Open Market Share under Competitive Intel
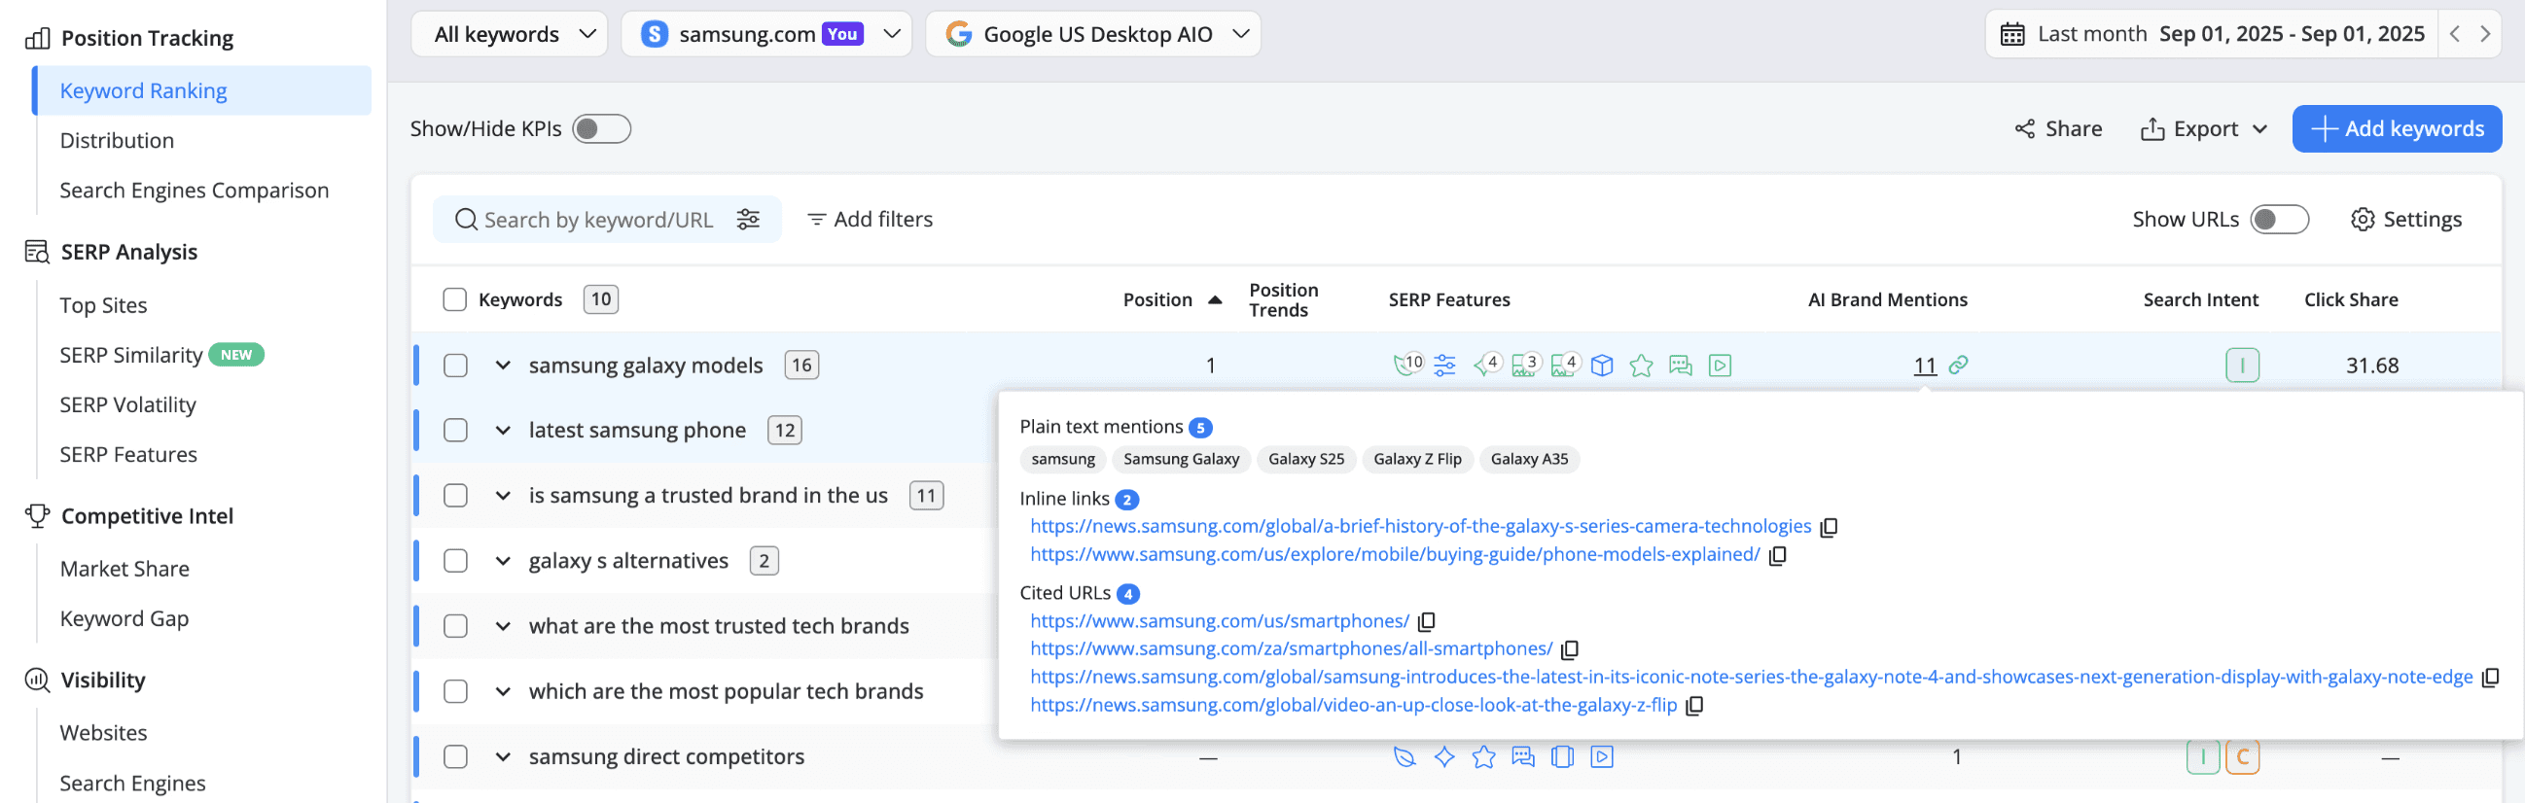The width and height of the screenshot is (2525, 803). pos(124,569)
